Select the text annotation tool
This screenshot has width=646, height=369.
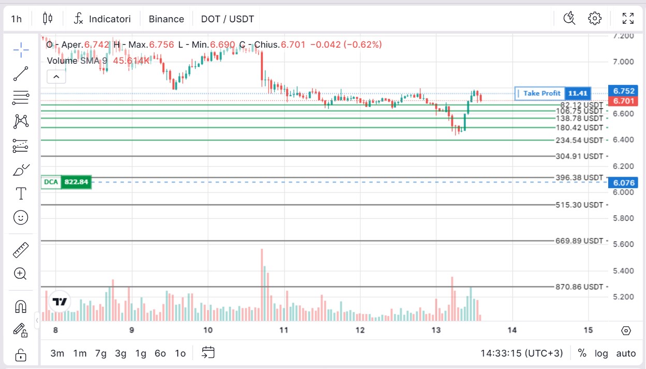coord(21,194)
